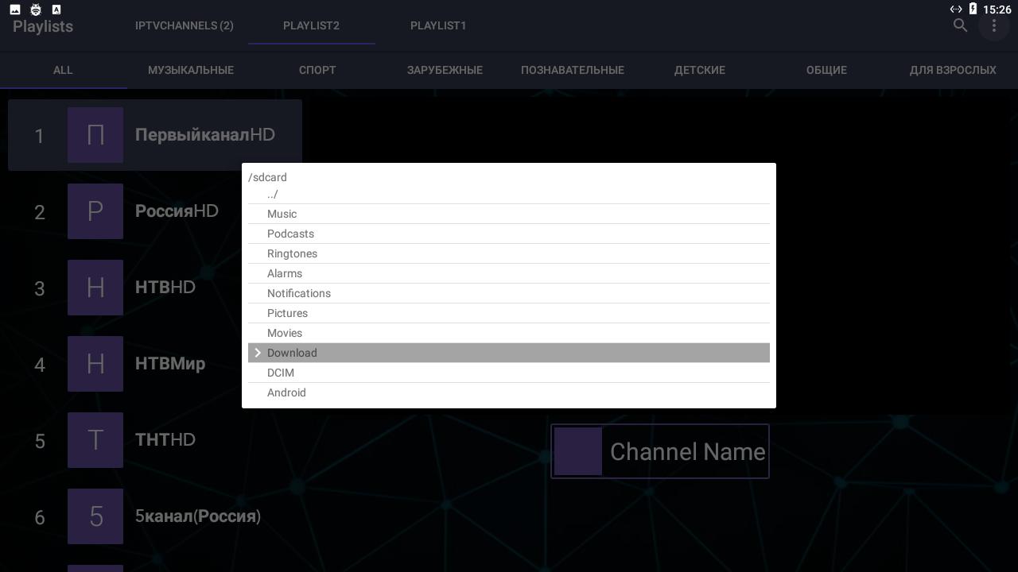This screenshot has height=572, width=1018.
Task: Switch to the IPTVCHANNELS (2) playlist tab
Action: (185, 25)
